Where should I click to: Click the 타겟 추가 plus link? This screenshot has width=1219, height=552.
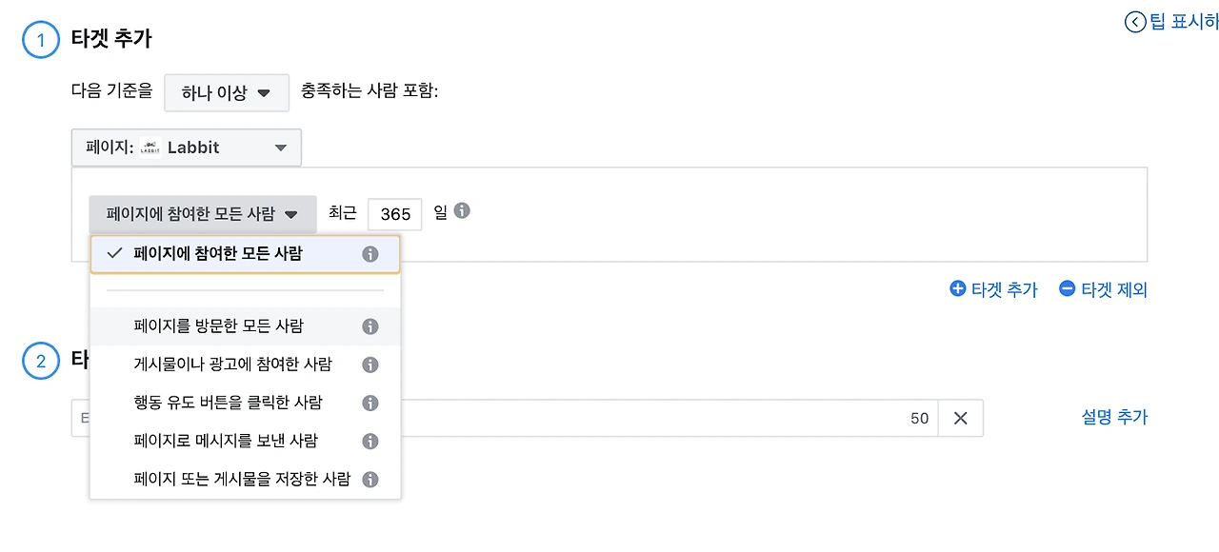click(993, 289)
